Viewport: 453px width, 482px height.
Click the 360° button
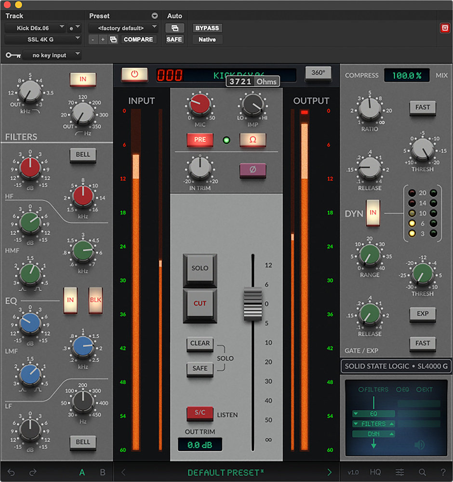click(x=318, y=73)
